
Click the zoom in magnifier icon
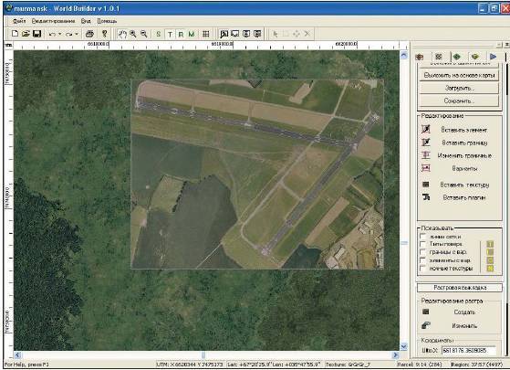point(133,34)
